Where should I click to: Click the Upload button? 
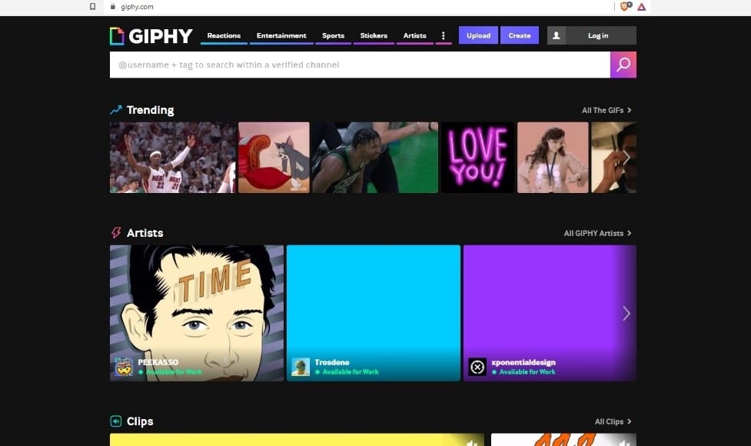478,35
